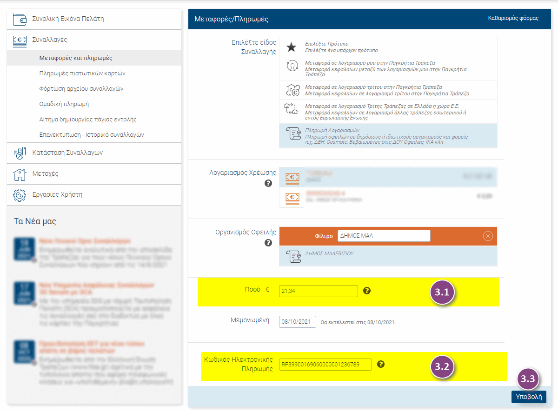Click Καθαρισμός φόρμας link
This screenshot has width=558, height=412.
click(513, 19)
